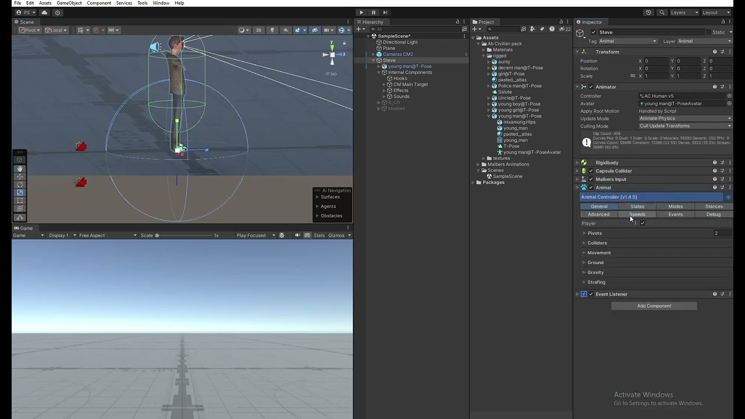Adjust the Game view Scale slider
The height and width of the screenshot is (419, 745).
pyautogui.click(x=183, y=235)
